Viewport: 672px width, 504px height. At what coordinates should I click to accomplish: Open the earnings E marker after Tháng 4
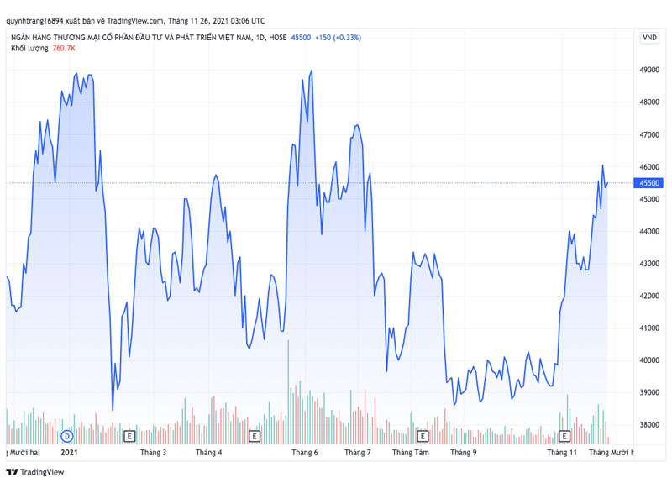tap(255, 436)
